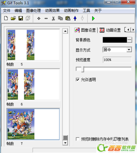The width and height of the screenshot is (137, 153).
Task: Move frame up with blue arrow
Action: click(75, 18)
